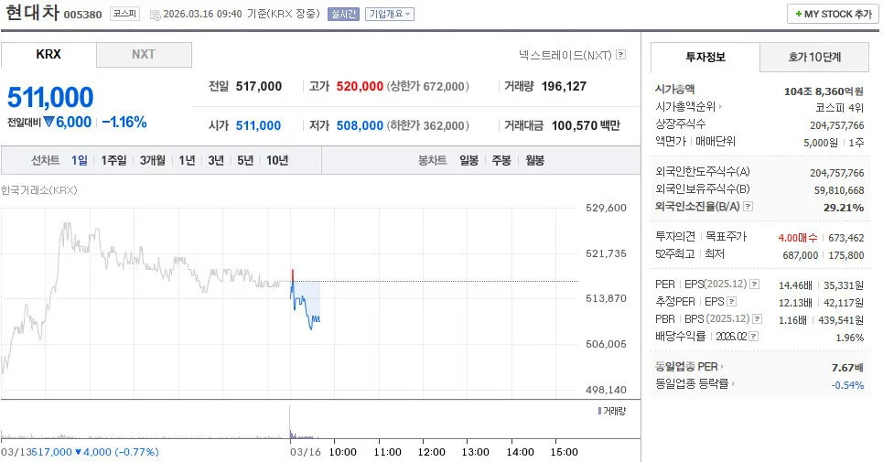Expand the 시가총액순위 arrow link

(721, 106)
